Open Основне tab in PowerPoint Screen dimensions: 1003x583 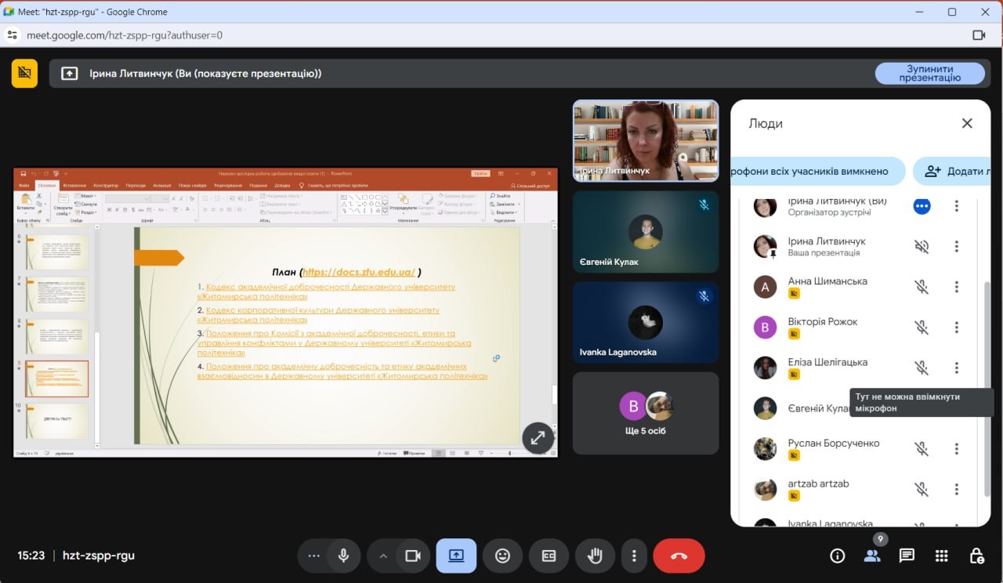48,186
